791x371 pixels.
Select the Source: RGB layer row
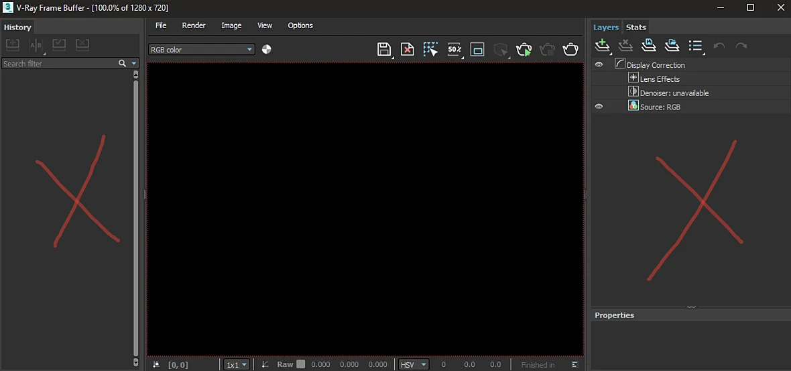click(691, 107)
